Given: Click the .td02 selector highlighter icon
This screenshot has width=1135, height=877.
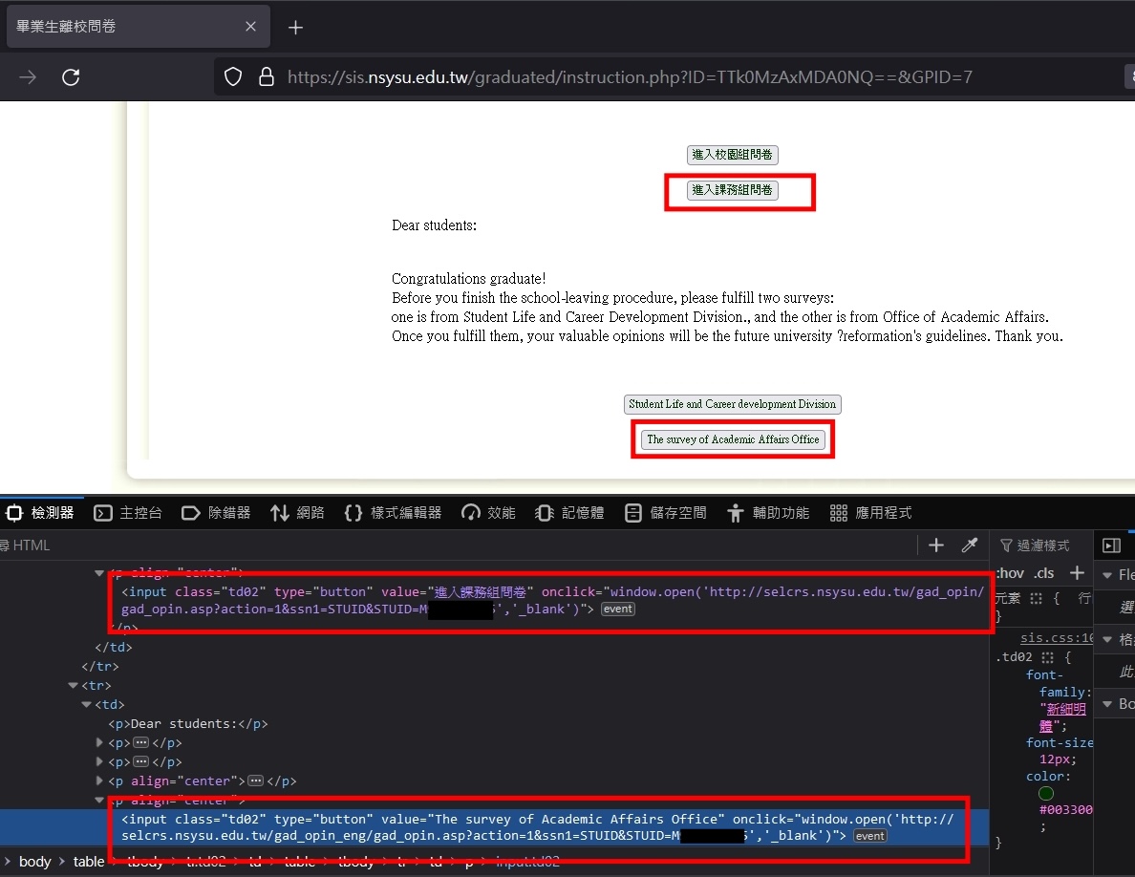Looking at the screenshot, I should (1047, 657).
